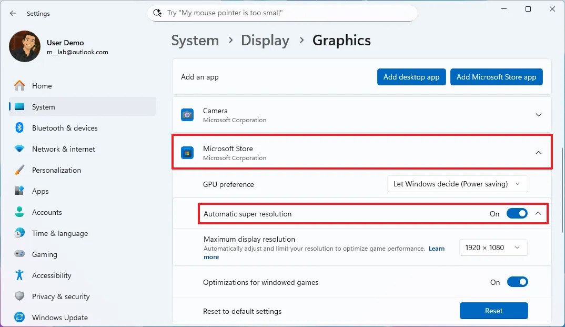This screenshot has width=565, height=327.
Task: Maximize the Settings window
Action: [528, 9]
